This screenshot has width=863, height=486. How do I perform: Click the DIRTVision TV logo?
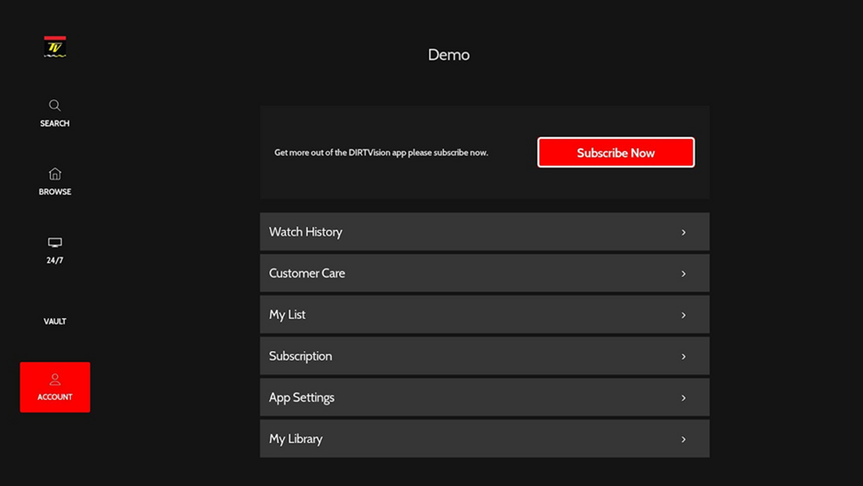(x=55, y=47)
